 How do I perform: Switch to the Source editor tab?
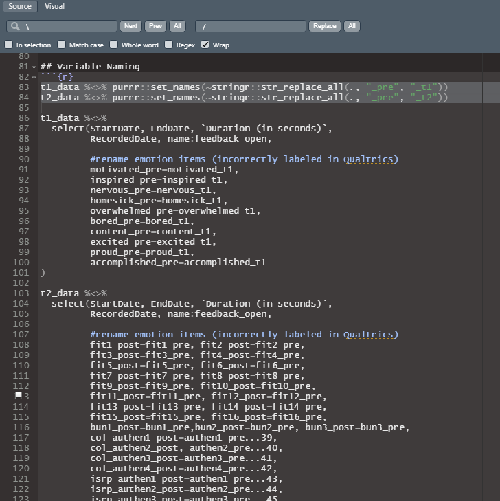20,6
